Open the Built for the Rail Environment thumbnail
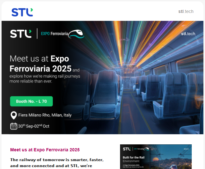The width and height of the screenshot is (205, 169). point(156,157)
